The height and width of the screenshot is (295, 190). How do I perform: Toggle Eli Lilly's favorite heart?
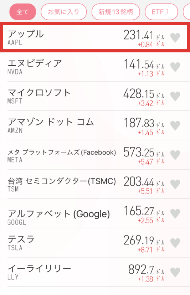pos(175,272)
